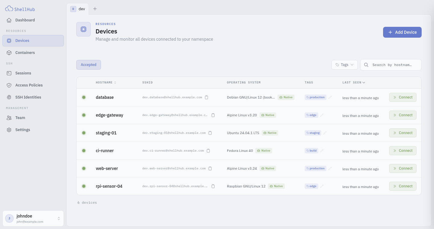Click the edge tag on rpi-sensor-04 row
Image resolution: width=434 pixels, height=229 pixels.
pyautogui.click(x=311, y=186)
